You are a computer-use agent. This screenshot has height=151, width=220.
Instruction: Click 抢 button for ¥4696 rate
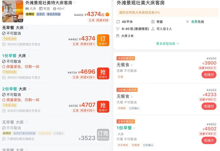pyautogui.click(x=103, y=73)
